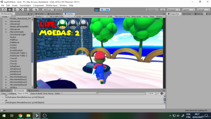Adjust the game view Scale slider
Image resolution: width=211 pixels, height=119 pixels.
coord(95,17)
